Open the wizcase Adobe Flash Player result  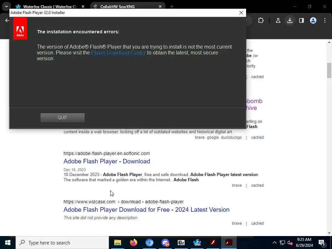click(147, 210)
